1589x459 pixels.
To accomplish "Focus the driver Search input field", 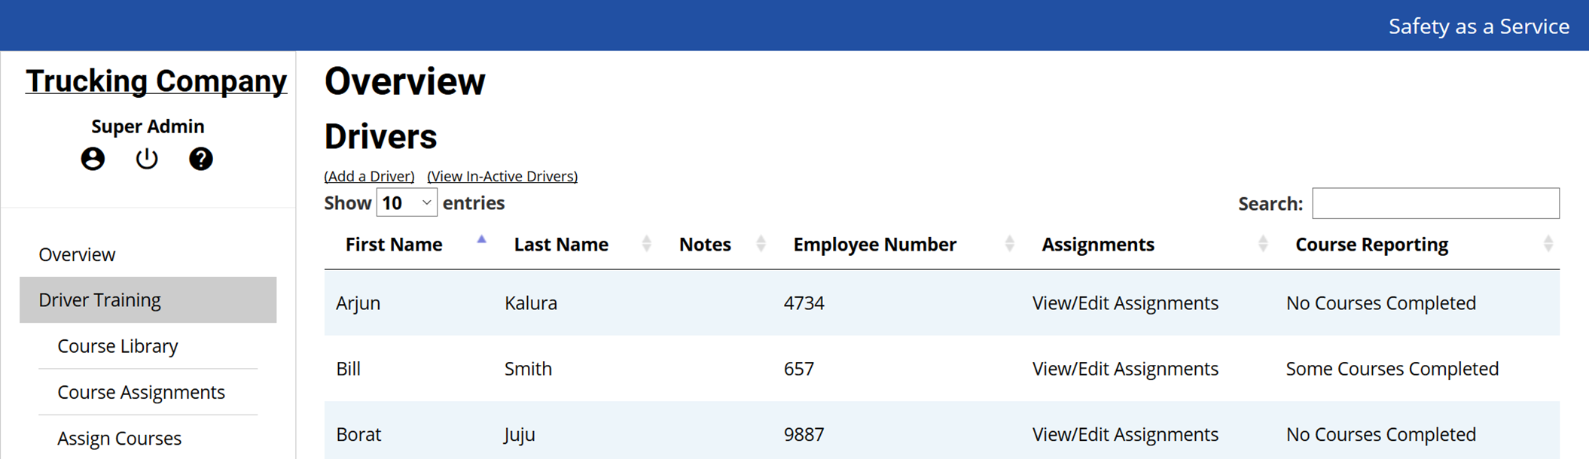I will tap(1435, 203).
